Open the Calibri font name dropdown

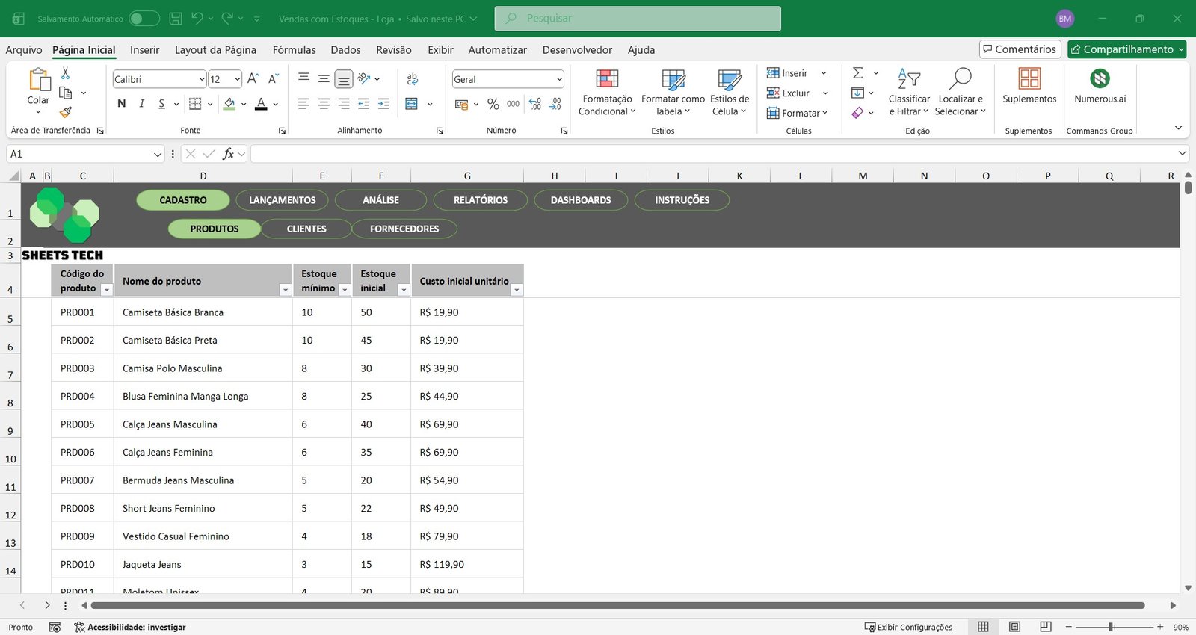[202, 79]
